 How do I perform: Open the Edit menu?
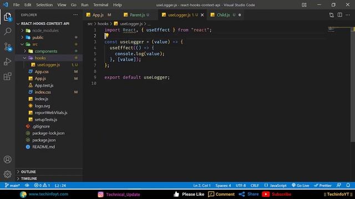tap(28, 5)
